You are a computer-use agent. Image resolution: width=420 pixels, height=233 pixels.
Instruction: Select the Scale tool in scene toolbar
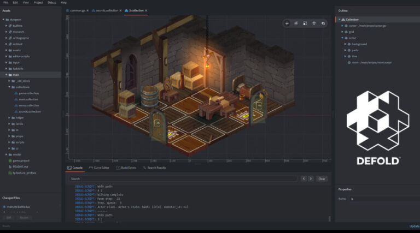point(305,23)
